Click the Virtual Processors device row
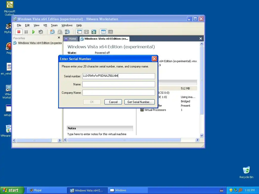 tap(168, 110)
